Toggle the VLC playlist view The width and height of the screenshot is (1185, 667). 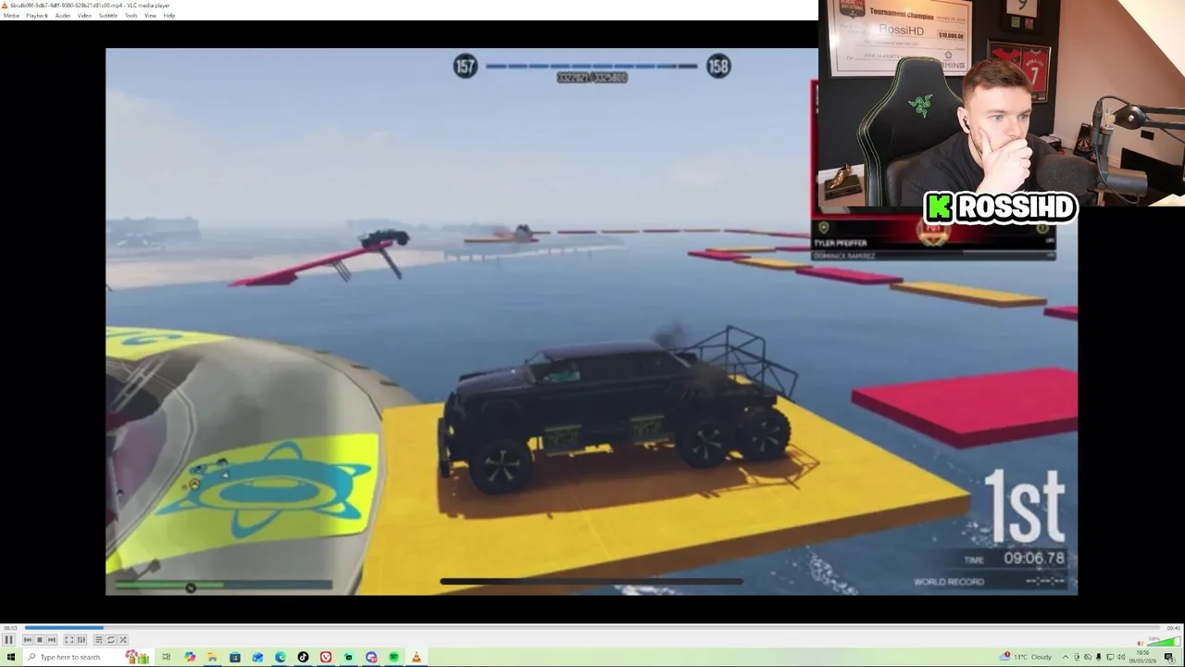pos(98,640)
